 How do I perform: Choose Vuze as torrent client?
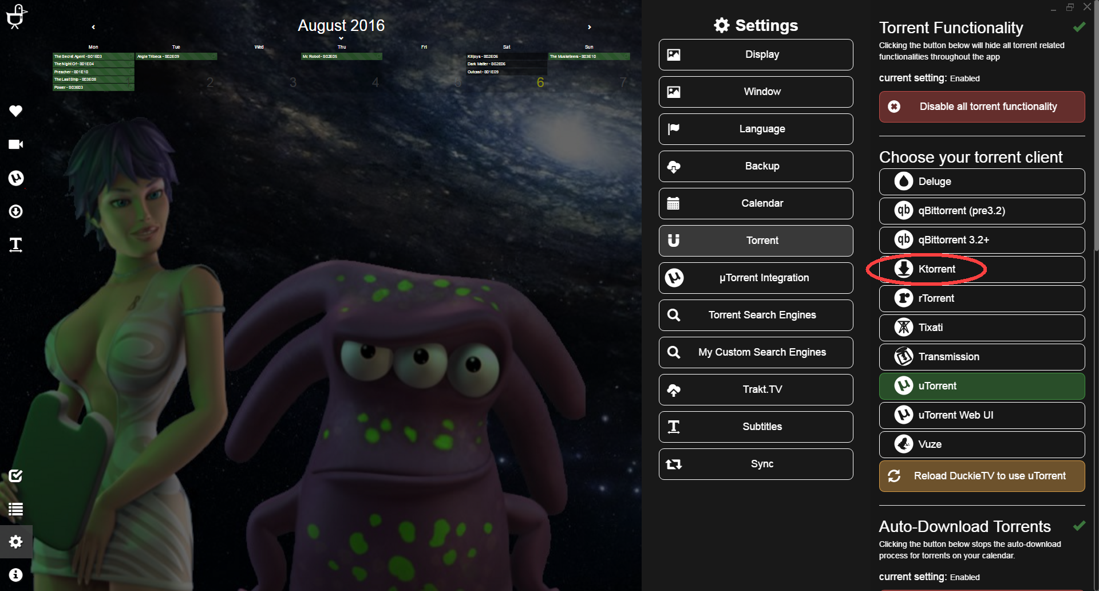point(982,444)
